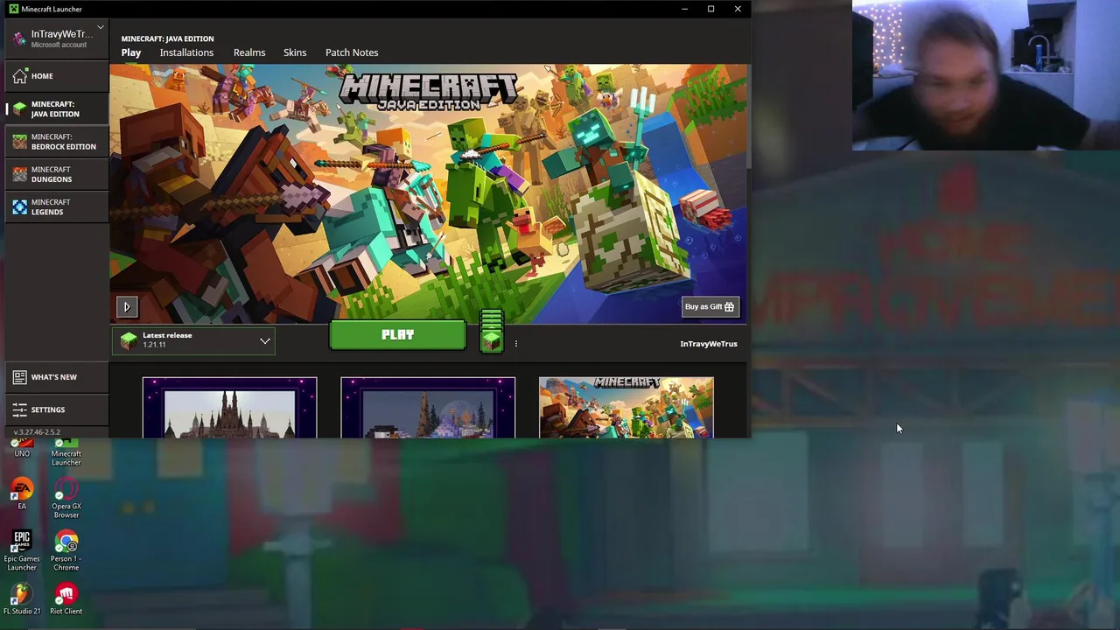Expand the account dropdown arrow

101,28
